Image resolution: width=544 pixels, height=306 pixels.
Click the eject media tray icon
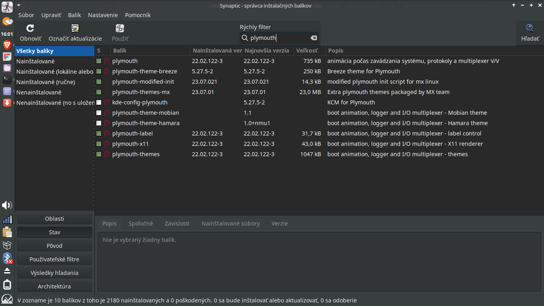[7, 271]
